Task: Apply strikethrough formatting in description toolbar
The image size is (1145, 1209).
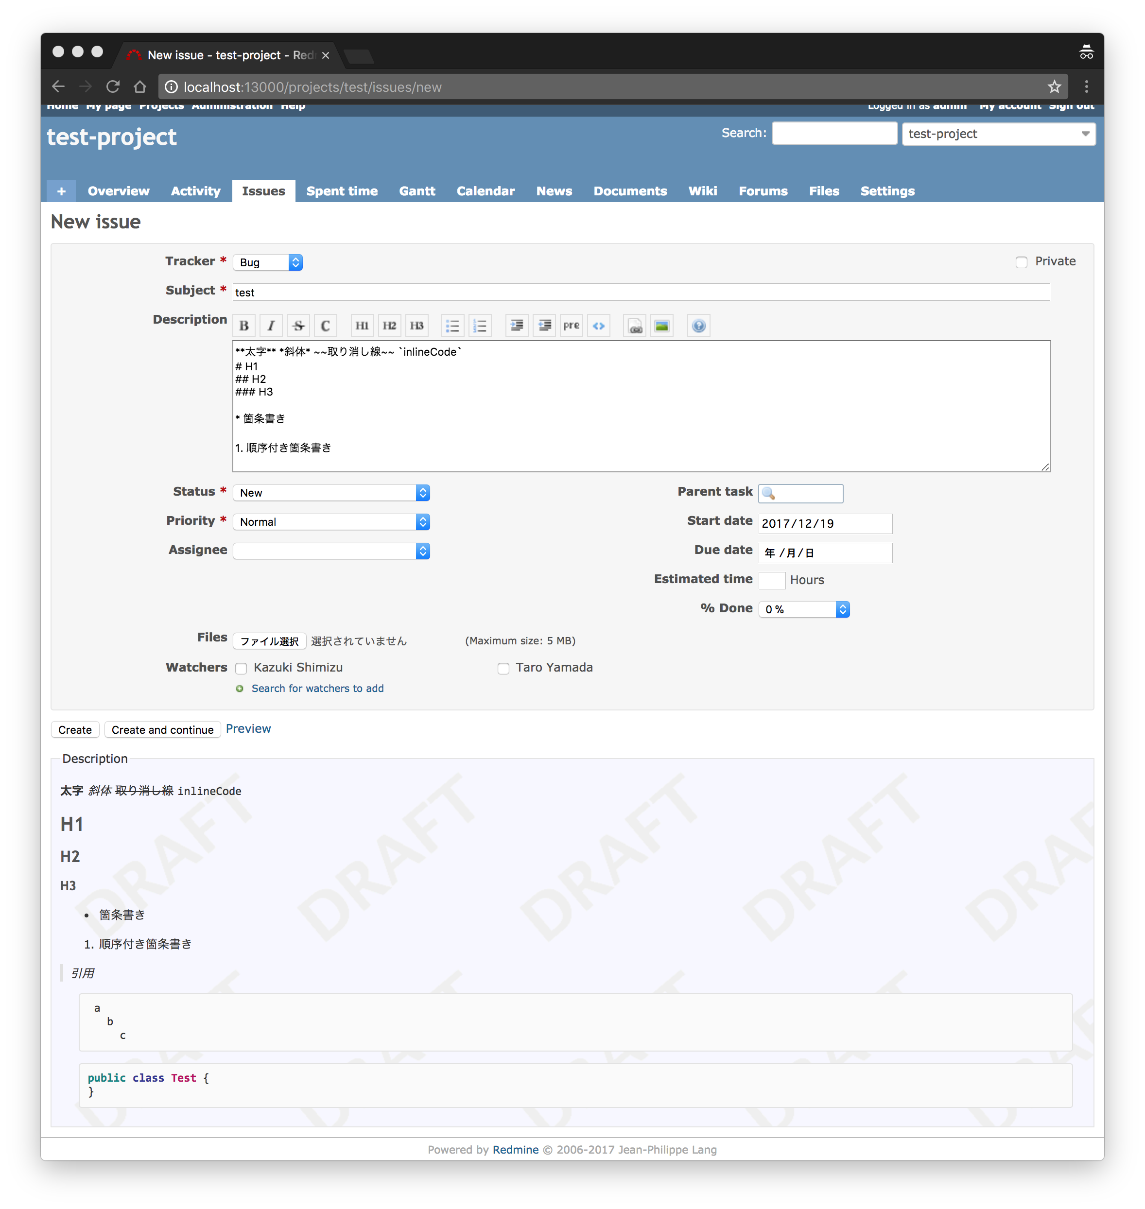Action: (298, 326)
